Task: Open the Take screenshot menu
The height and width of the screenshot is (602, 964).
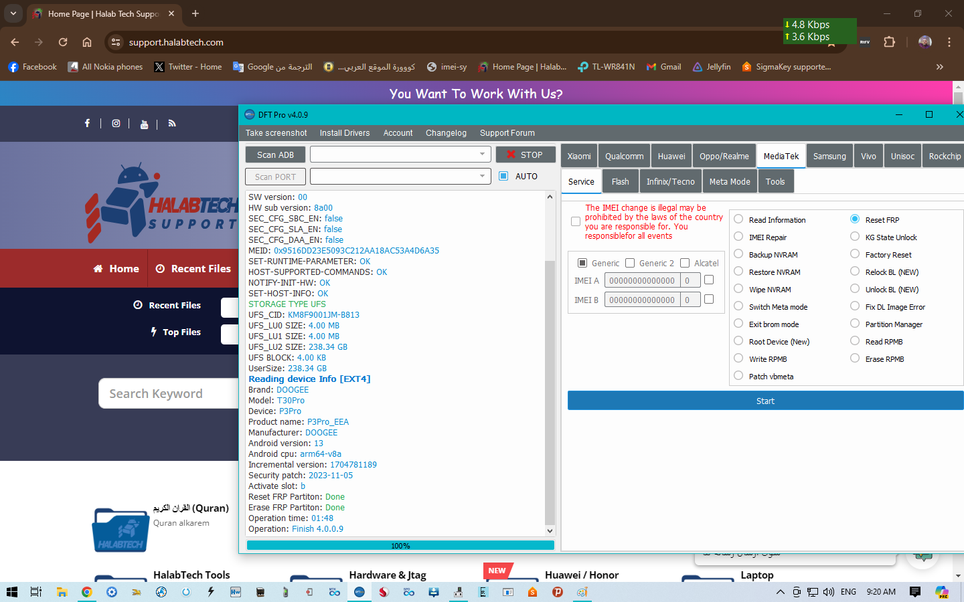Action: (x=276, y=133)
